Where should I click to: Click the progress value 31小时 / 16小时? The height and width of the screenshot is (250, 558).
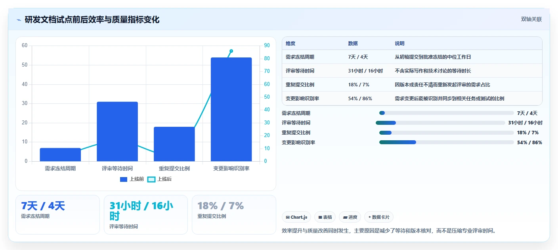526,123
